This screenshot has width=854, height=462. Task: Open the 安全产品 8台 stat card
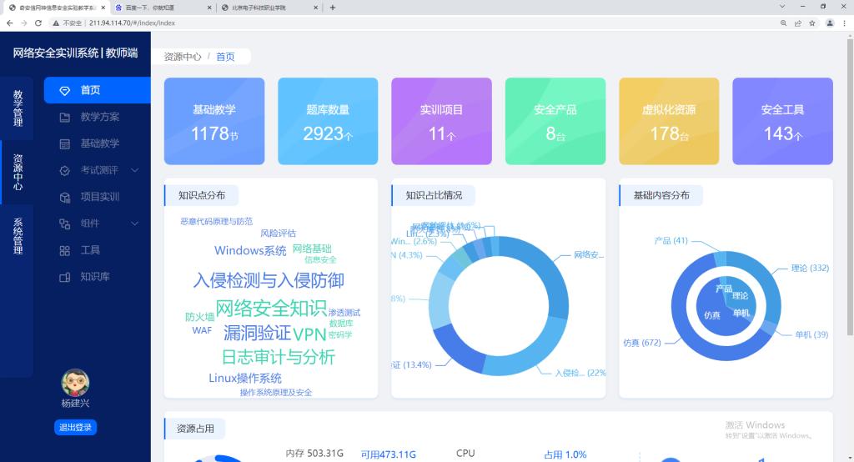(x=555, y=121)
